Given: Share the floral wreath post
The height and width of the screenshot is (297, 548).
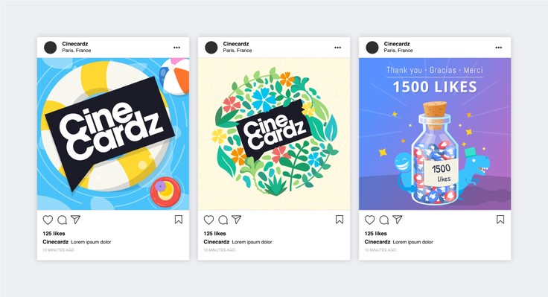Looking at the screenshot, I should click(237, 220).
